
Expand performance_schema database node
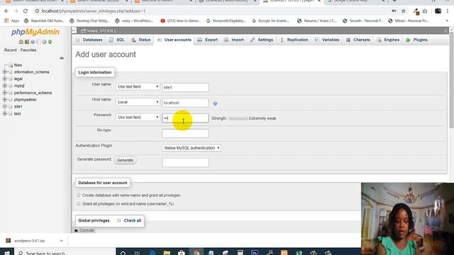(5, 93)
